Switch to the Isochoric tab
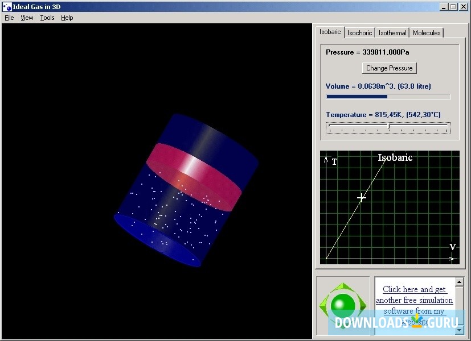Image resolution: width=471 pixels, height=341 pixels. click(359, 33)
